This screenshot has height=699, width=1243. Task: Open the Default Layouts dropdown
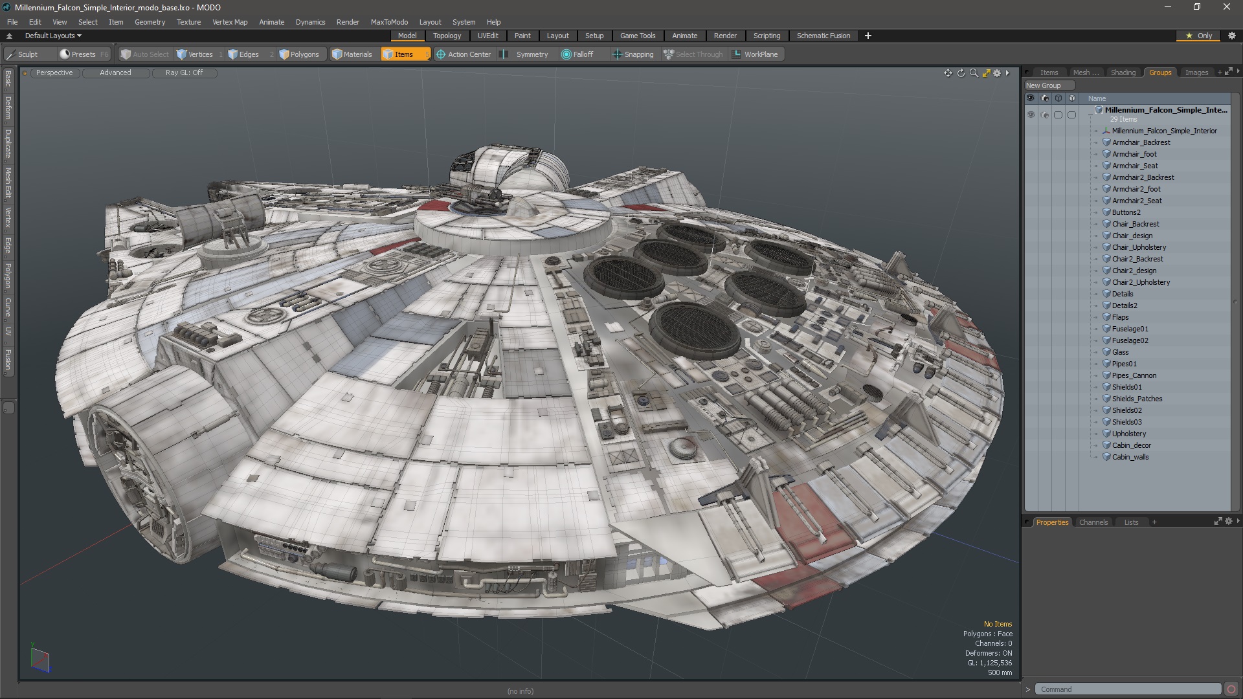[x=53, y=36]
